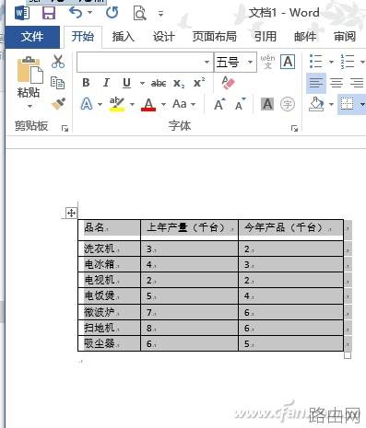Expand the highlight color dropdown arrow

132,104
